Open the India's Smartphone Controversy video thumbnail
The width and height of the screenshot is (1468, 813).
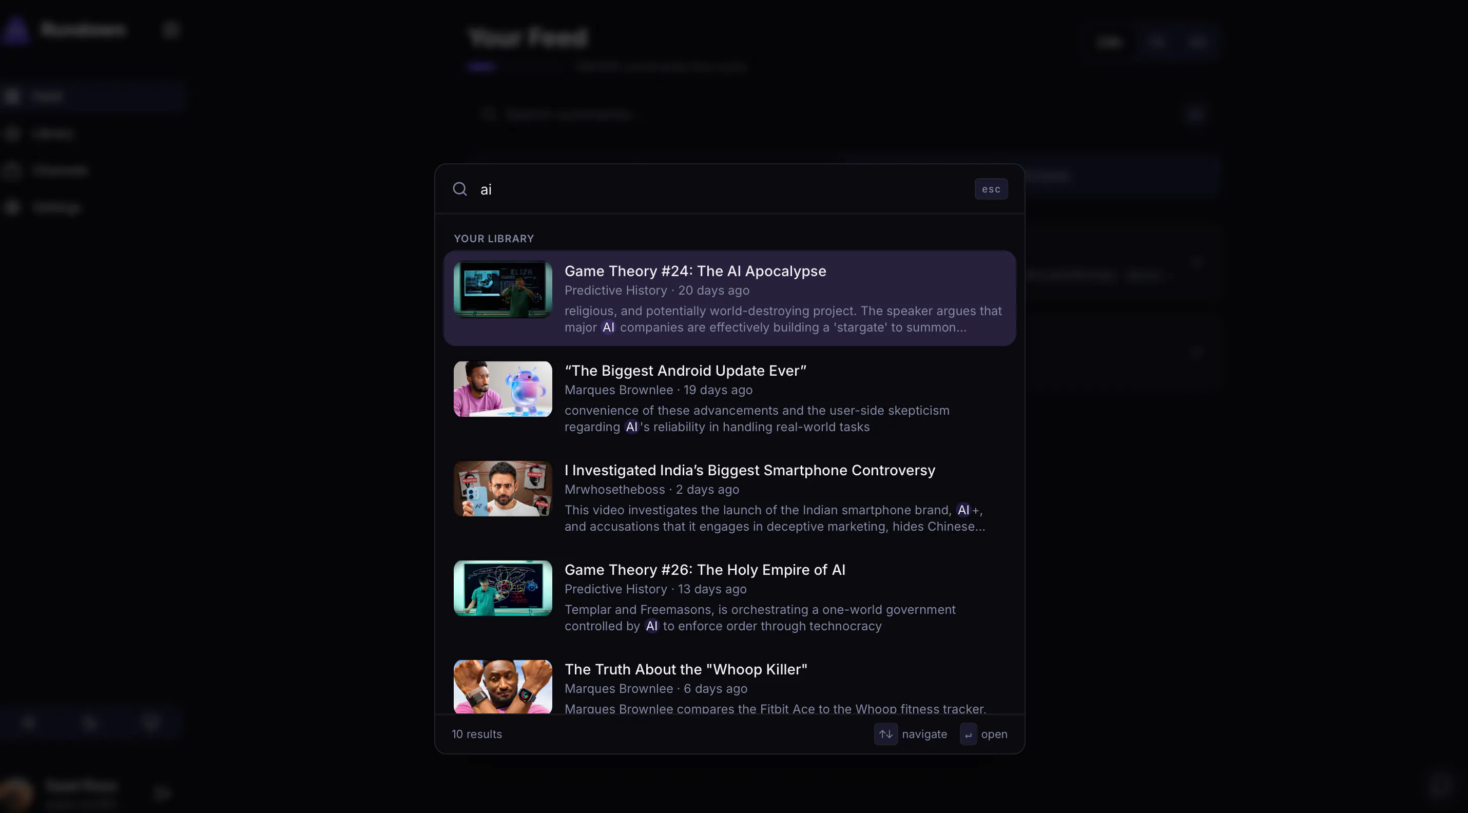pos(503,489)
